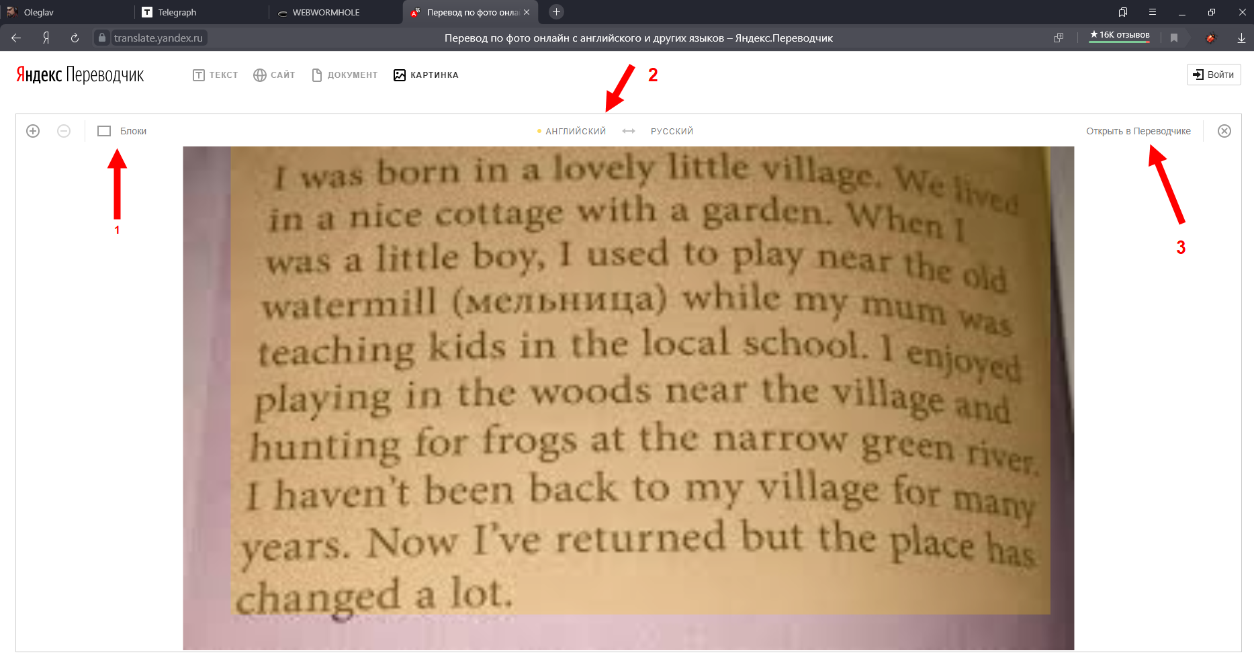This screenshot has height=665, width=1254.
Task: Open Яндекс Переводчик logo home
Action: pos(80,75)
